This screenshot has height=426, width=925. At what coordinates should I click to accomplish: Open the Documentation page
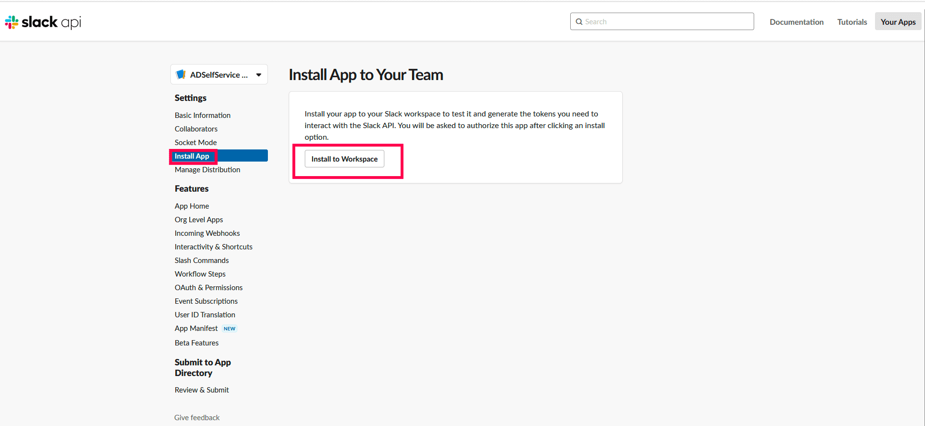coord(796,22)
